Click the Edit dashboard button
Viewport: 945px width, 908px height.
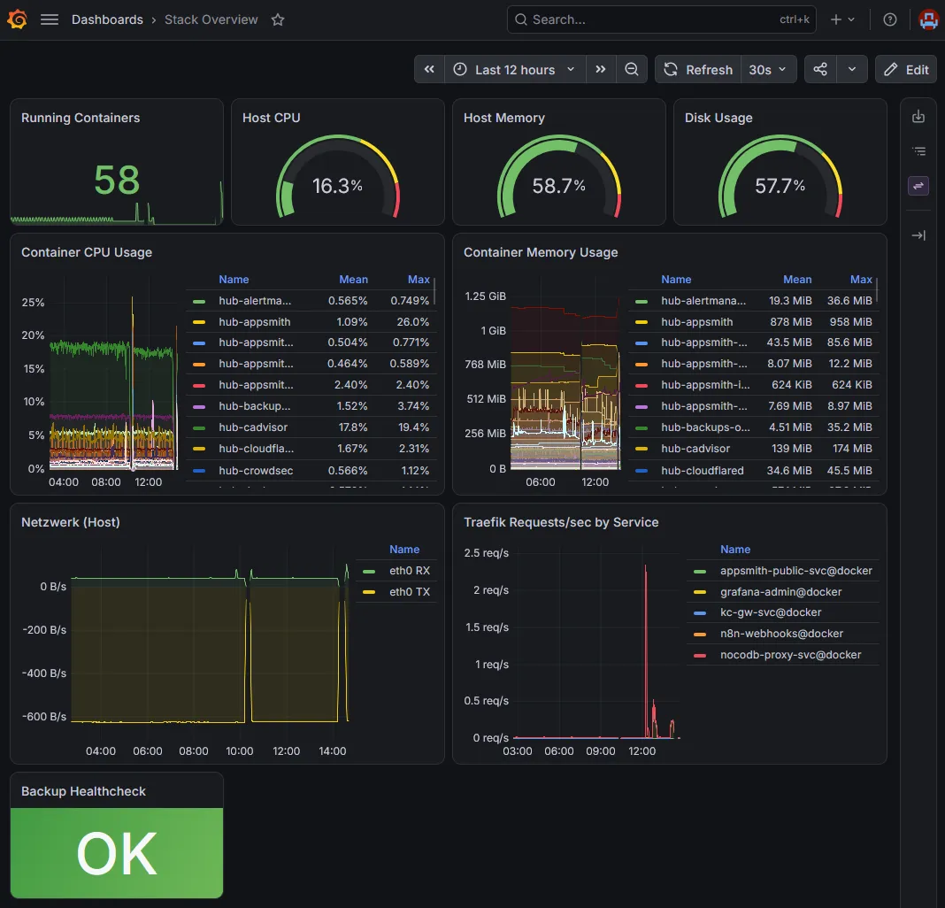[906, 69]
